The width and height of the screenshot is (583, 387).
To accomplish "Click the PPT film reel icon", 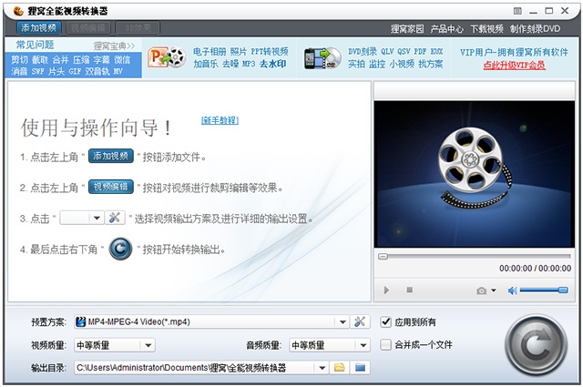I will tap(167, 57).
